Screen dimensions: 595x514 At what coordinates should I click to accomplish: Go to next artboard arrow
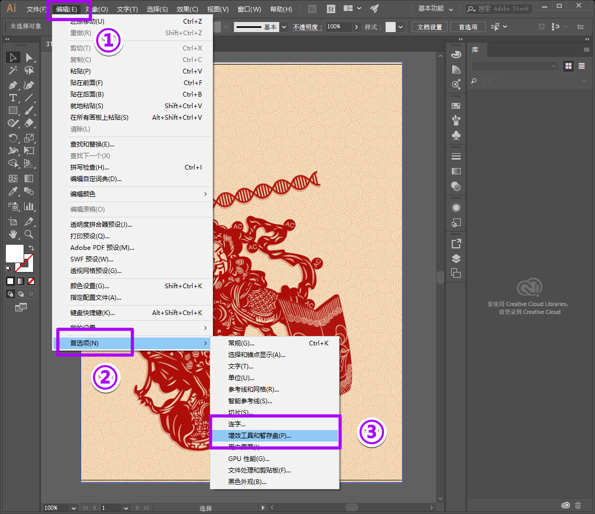click(137, 508)
